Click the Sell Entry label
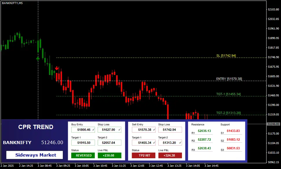This screenshot has height=169, width=281. [137, 124]
